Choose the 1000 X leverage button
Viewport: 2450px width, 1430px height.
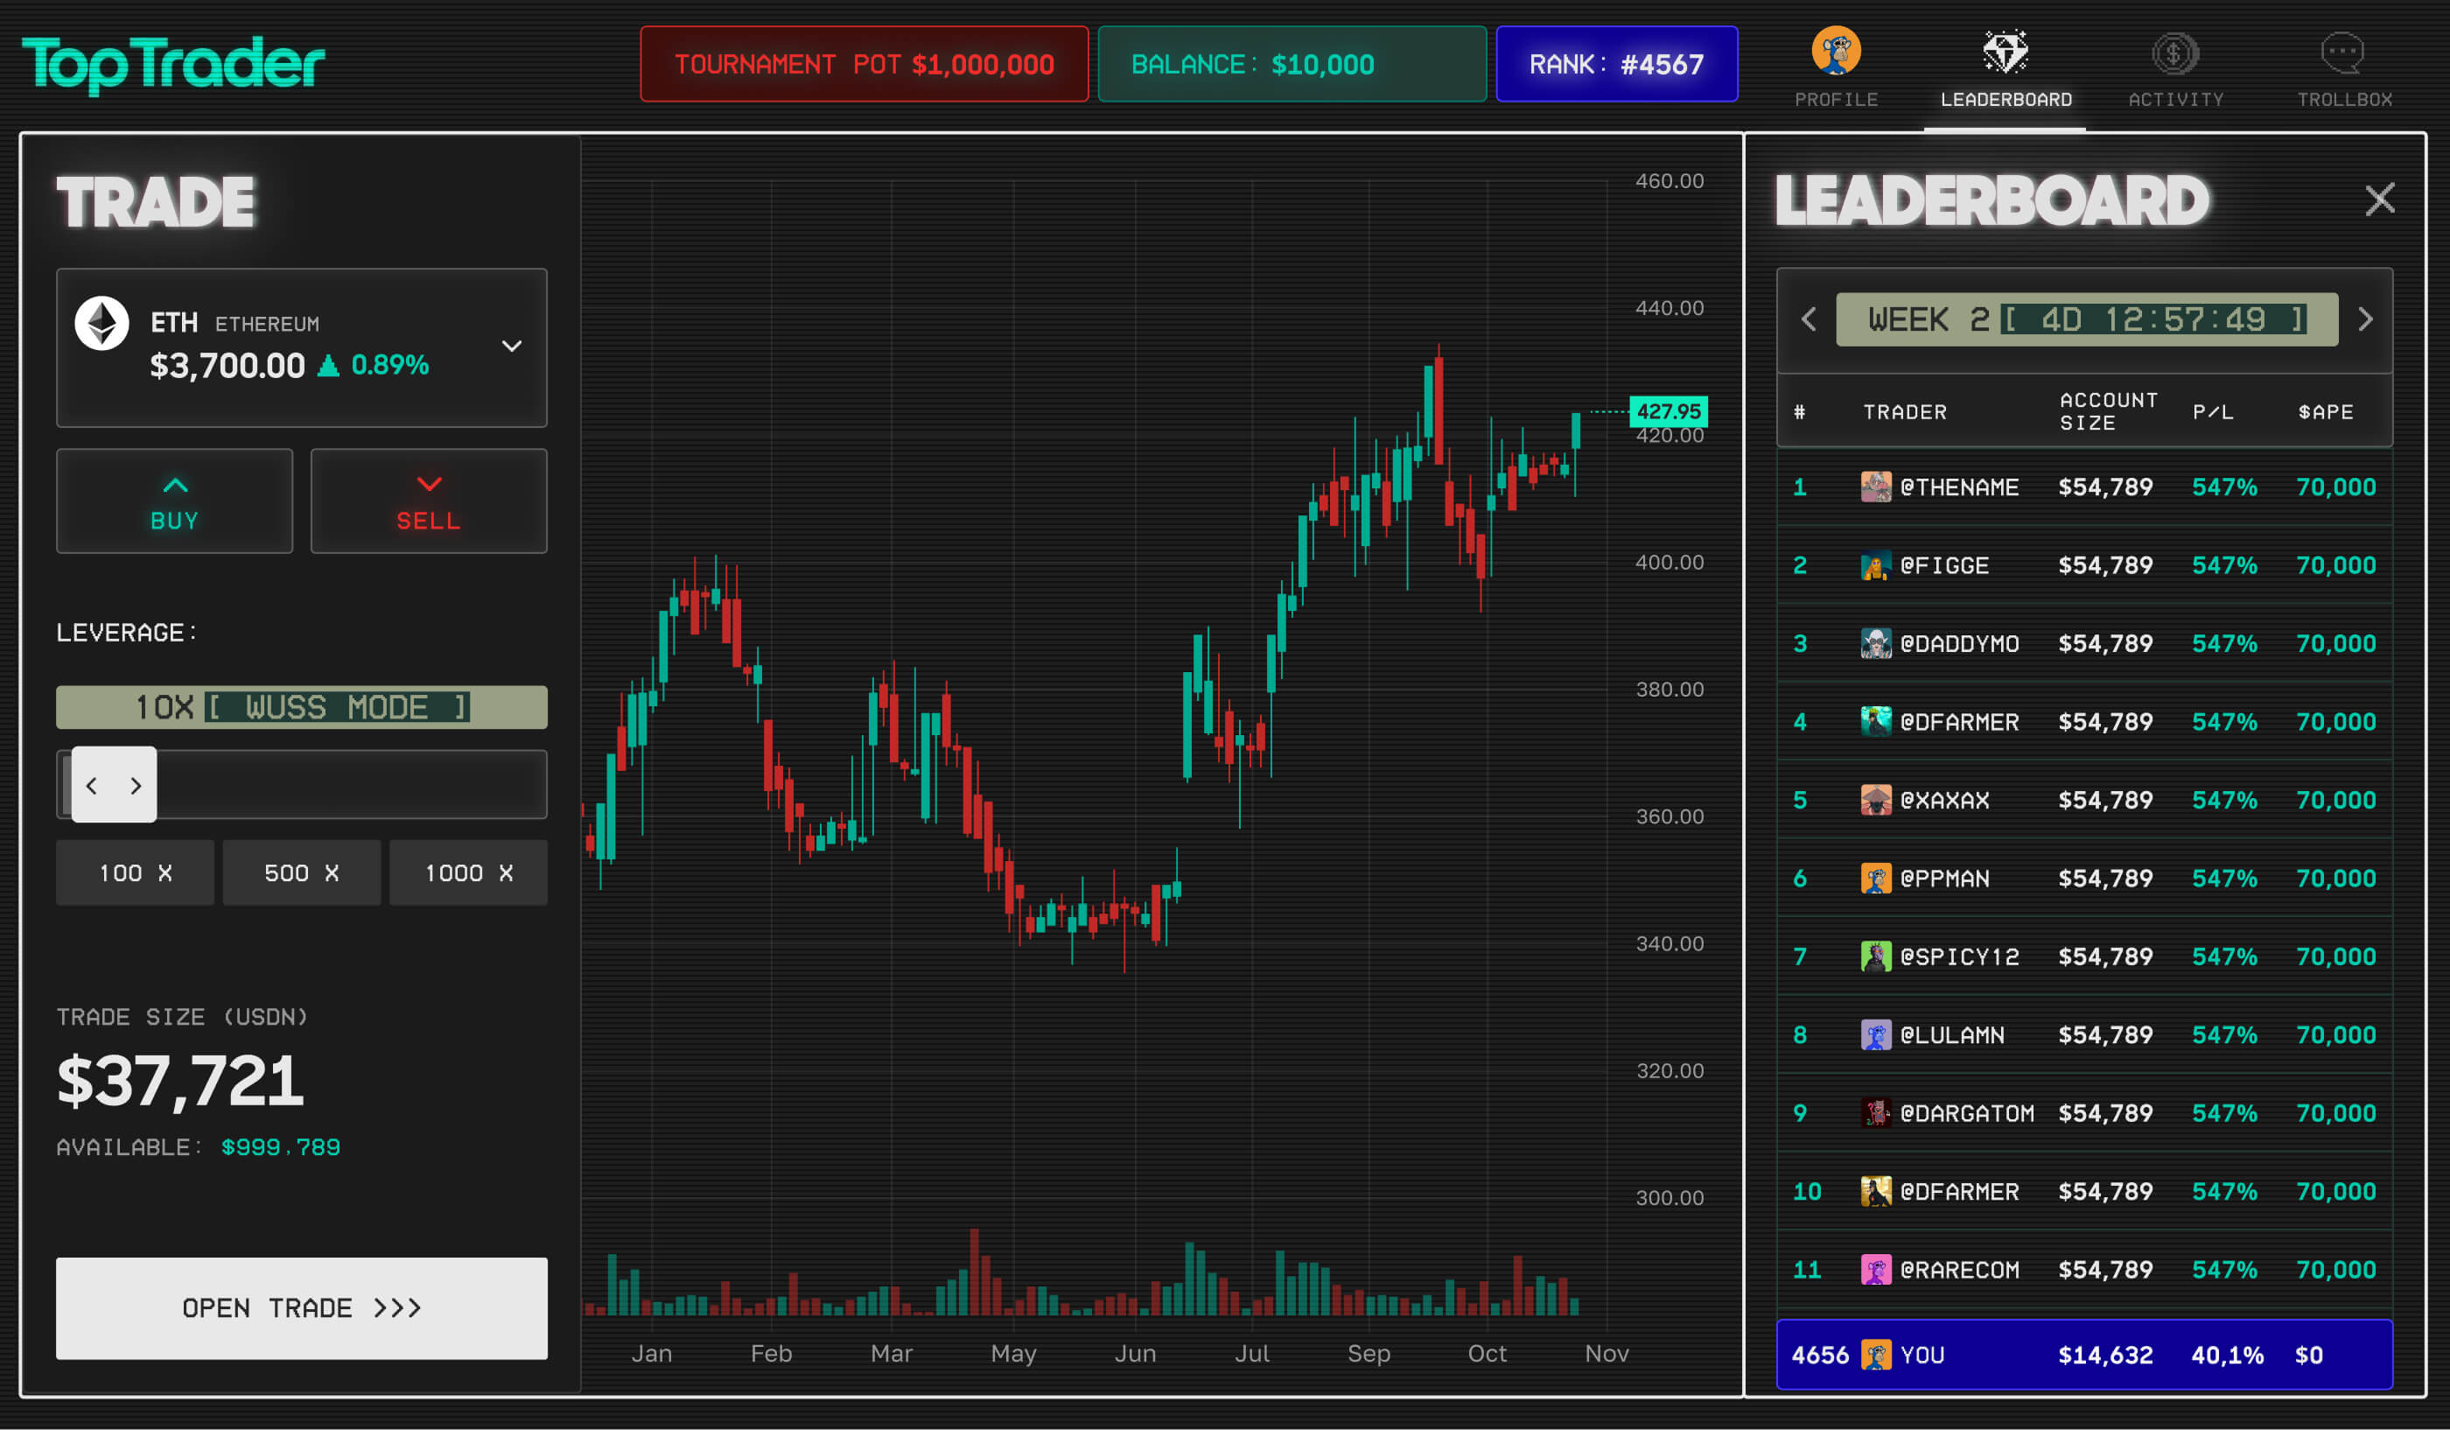coord(469,873)
